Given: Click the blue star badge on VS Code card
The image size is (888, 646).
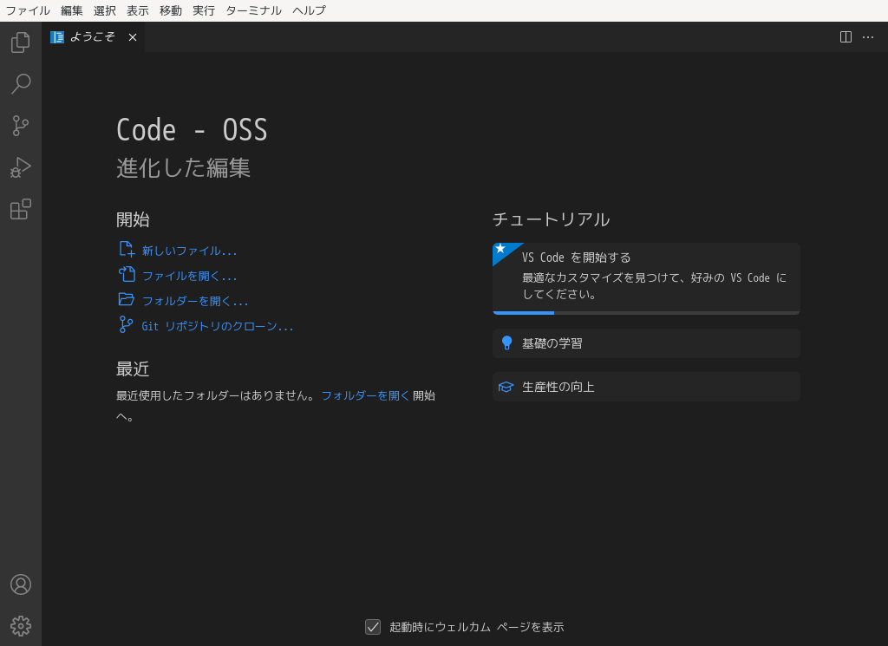Looking at the screenshot, I should tap(502, 251).
